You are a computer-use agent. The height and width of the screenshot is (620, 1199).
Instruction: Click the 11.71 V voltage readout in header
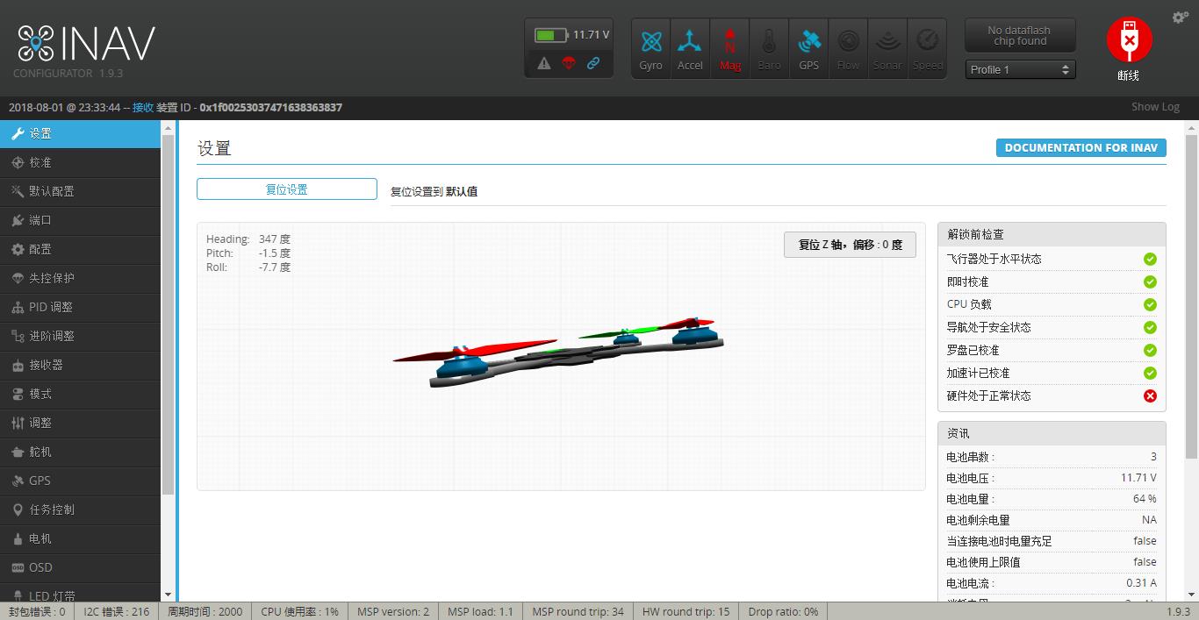click(591, 35)
